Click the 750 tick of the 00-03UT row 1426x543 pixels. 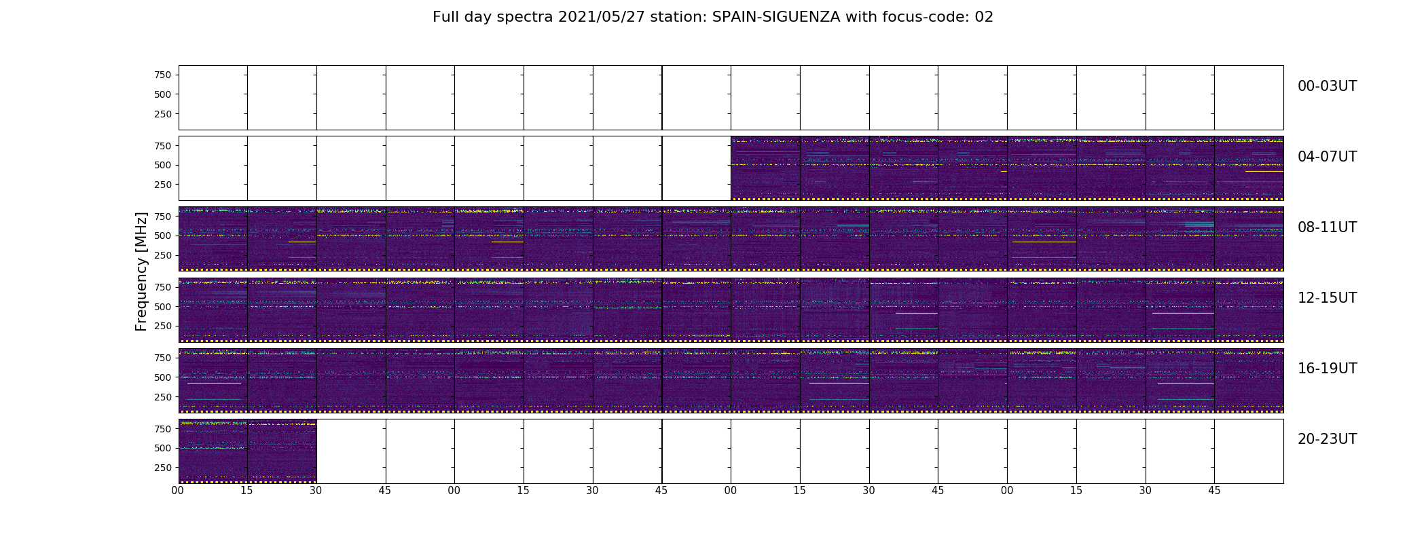pyautogui.click(x=163, y=75)
